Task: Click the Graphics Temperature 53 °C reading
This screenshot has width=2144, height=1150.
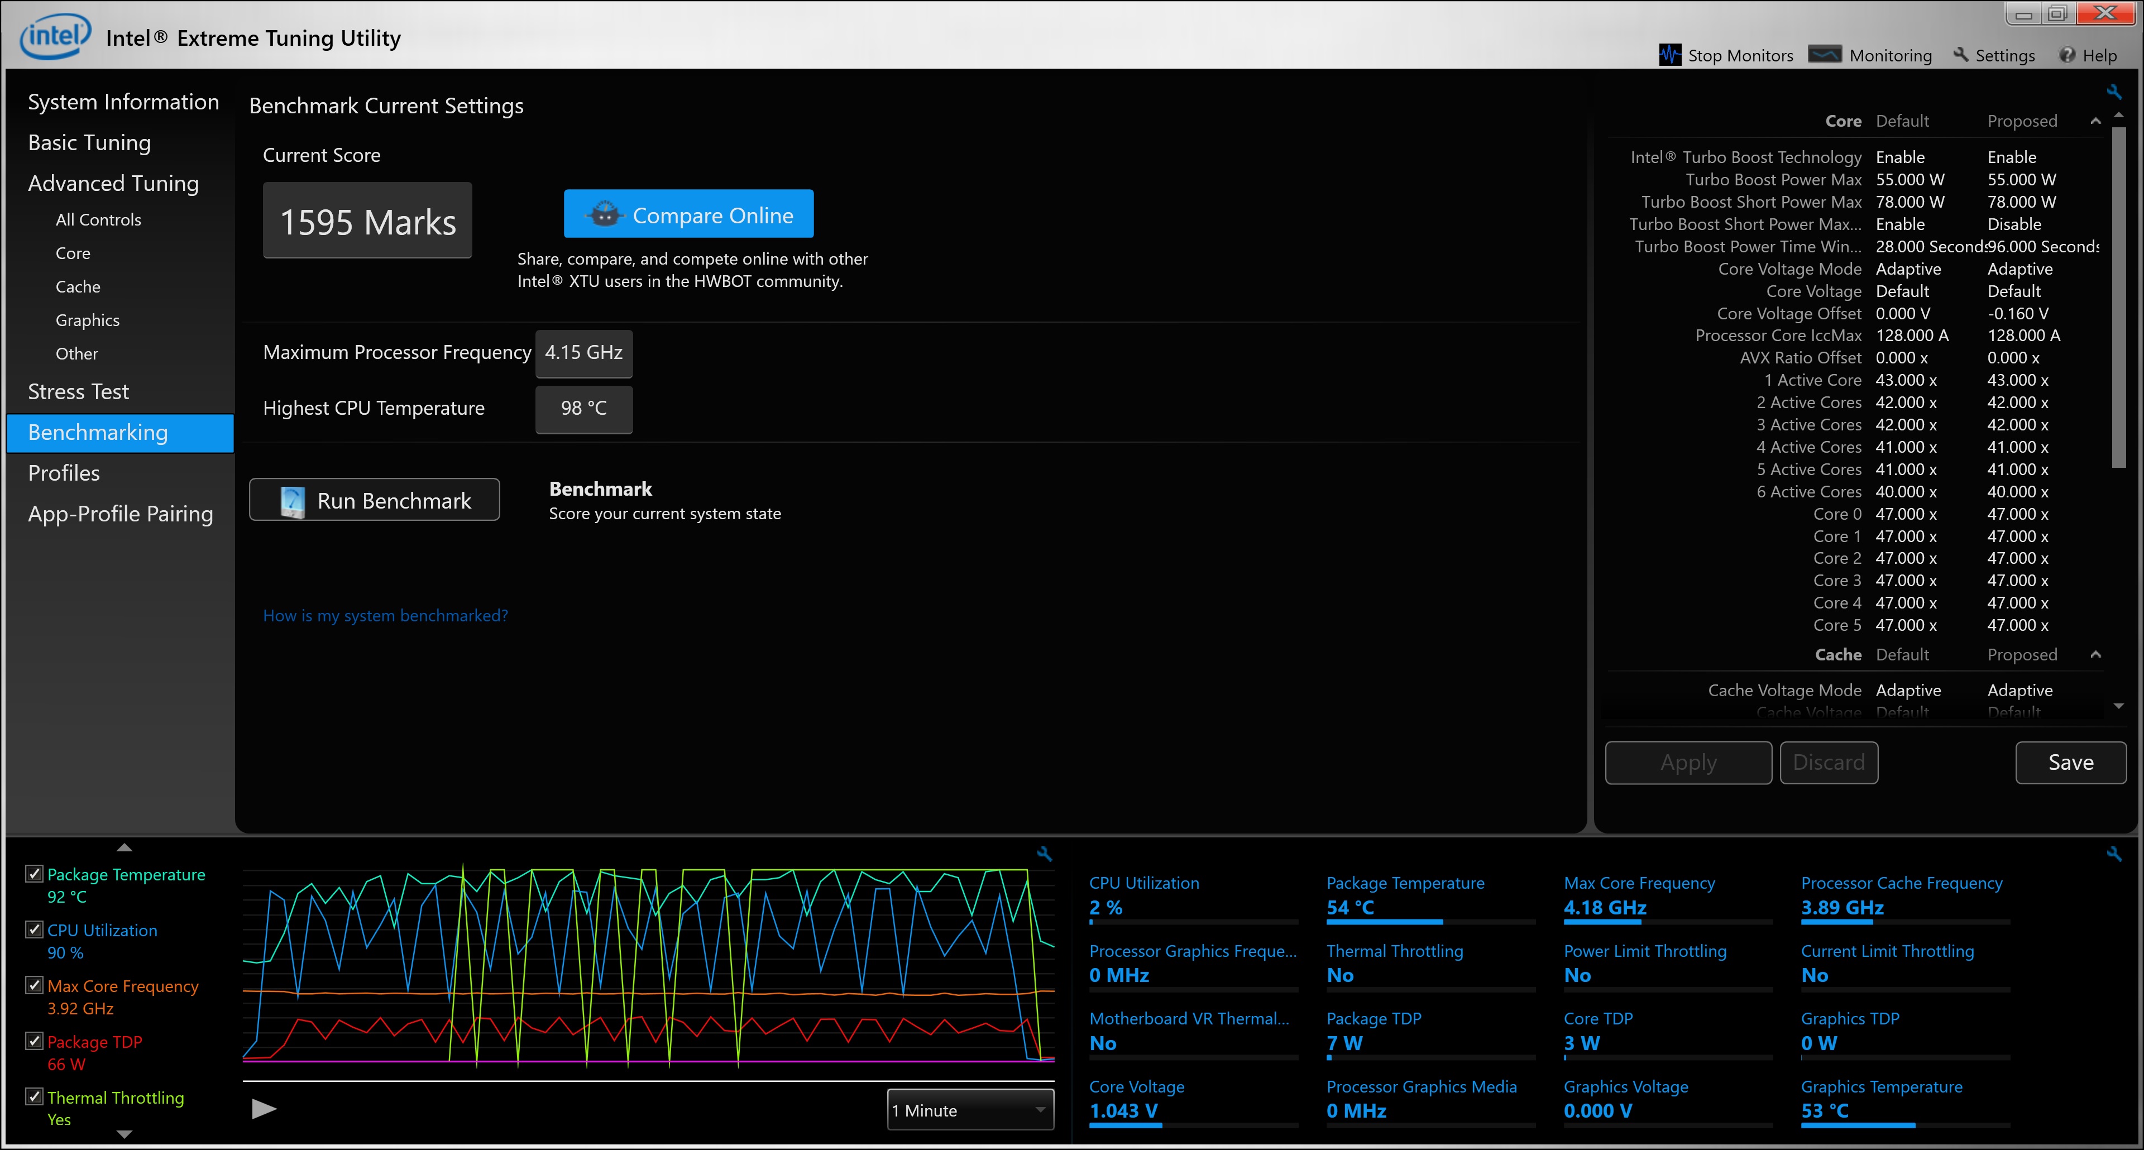Action: coord(1825,1111)
